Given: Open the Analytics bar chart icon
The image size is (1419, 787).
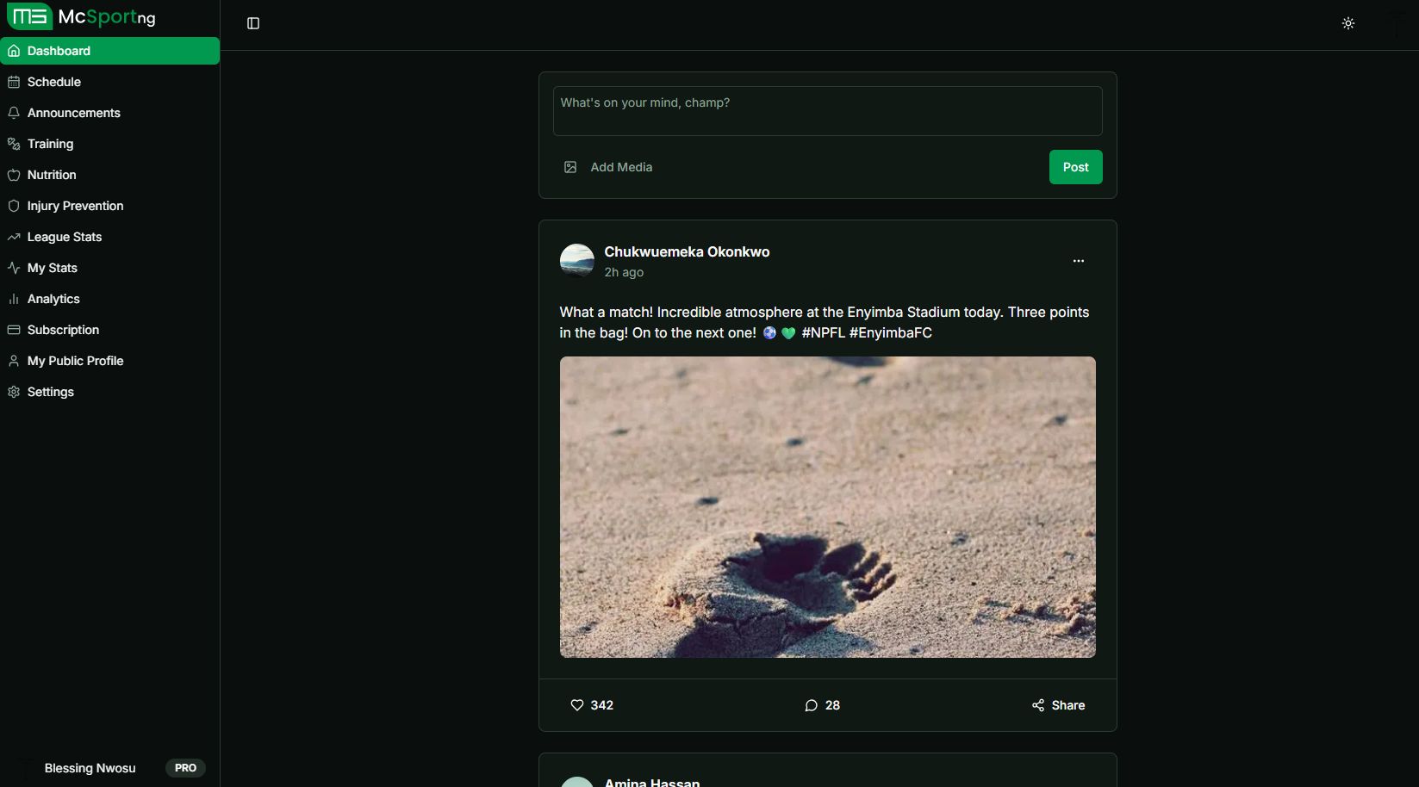Looking at the screenshot, I should point(14,299).
